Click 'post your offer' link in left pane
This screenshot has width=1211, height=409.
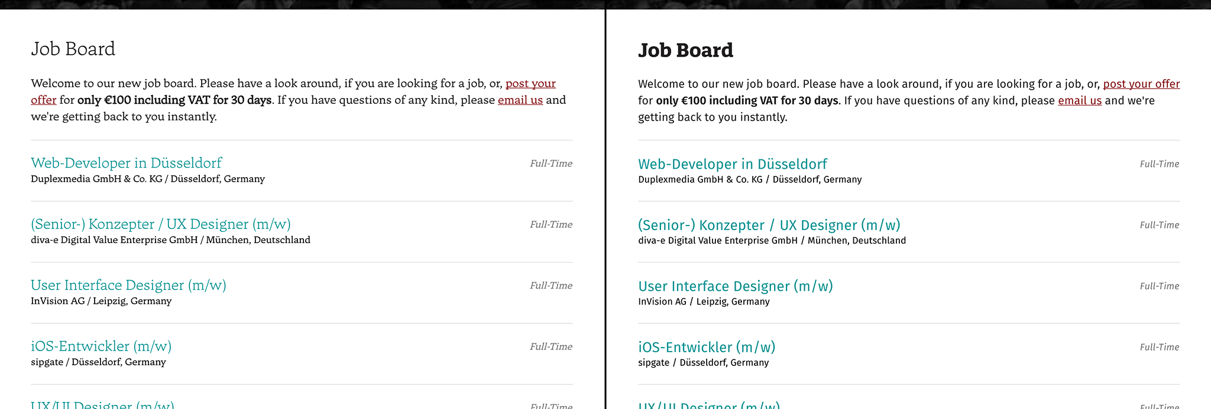(530, 84)
